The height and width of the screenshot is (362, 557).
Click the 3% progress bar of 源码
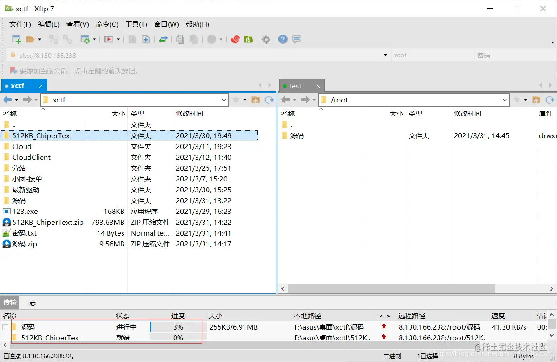pos(178,327)
